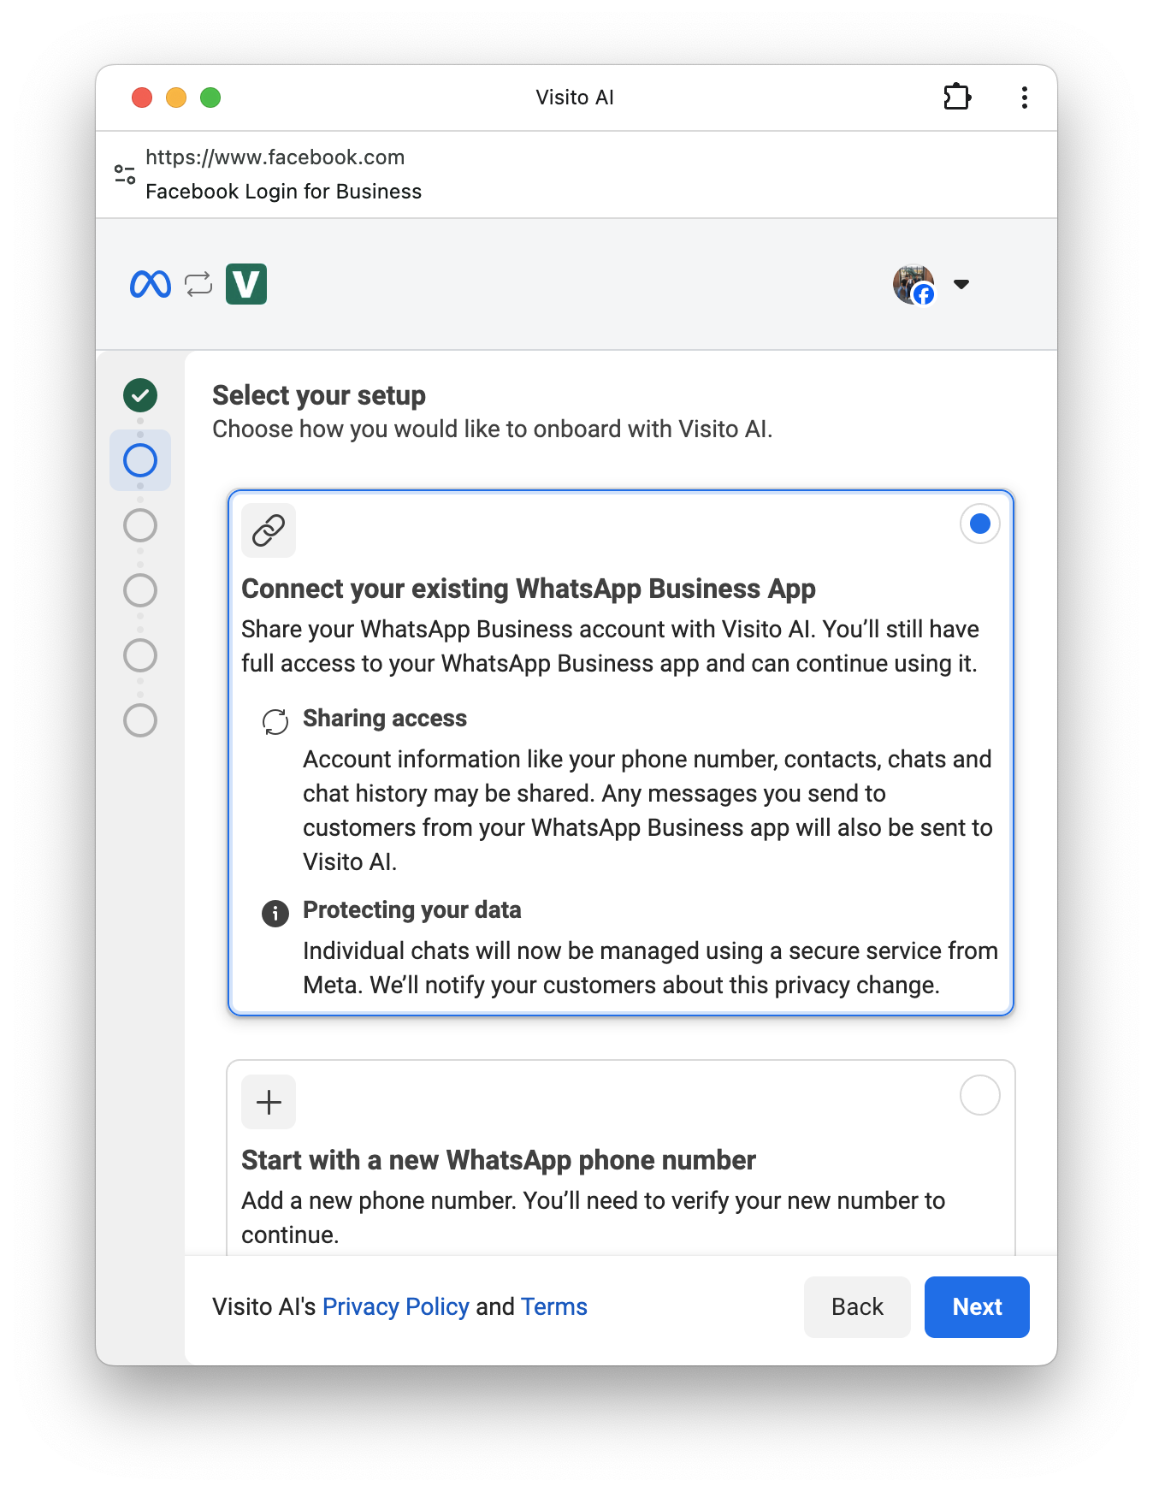Open the Terms link
1153x1492 pixels.
(x=554, y=1307)
